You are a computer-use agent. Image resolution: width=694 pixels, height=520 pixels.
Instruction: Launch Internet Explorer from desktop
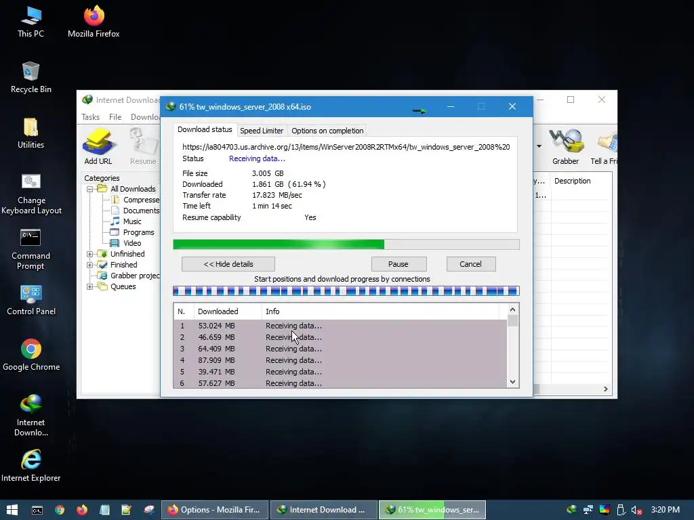pyautogui.click(x=31, y=466)
